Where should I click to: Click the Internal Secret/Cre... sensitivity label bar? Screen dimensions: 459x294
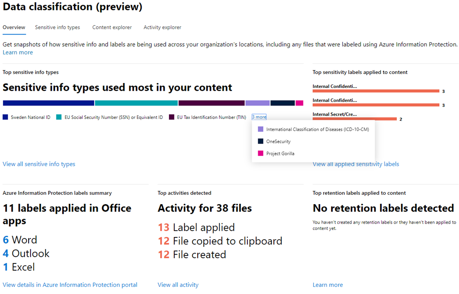[x=355, y=119]
